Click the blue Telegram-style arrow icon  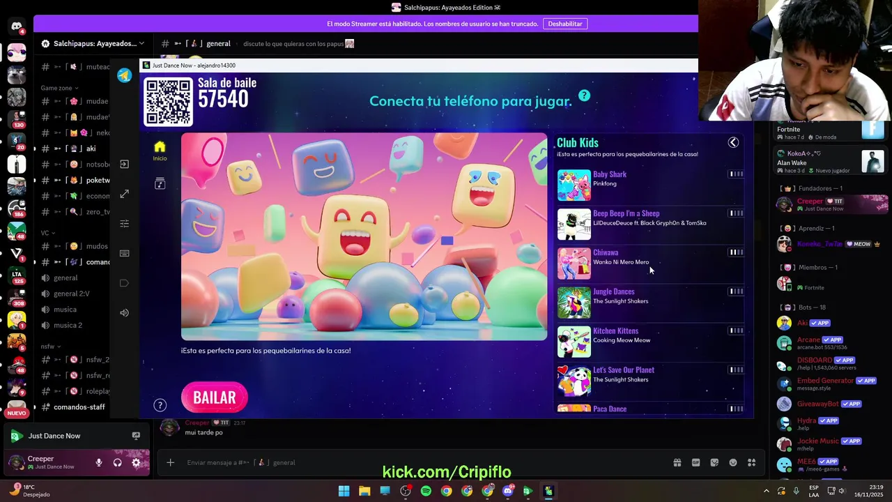tap(124, 75)
